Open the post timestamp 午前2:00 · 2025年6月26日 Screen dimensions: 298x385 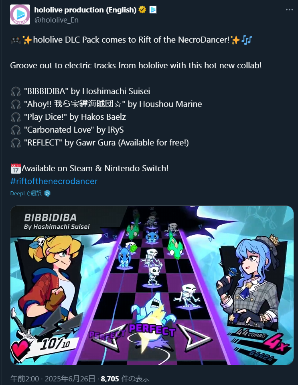(x=53, y=379)
